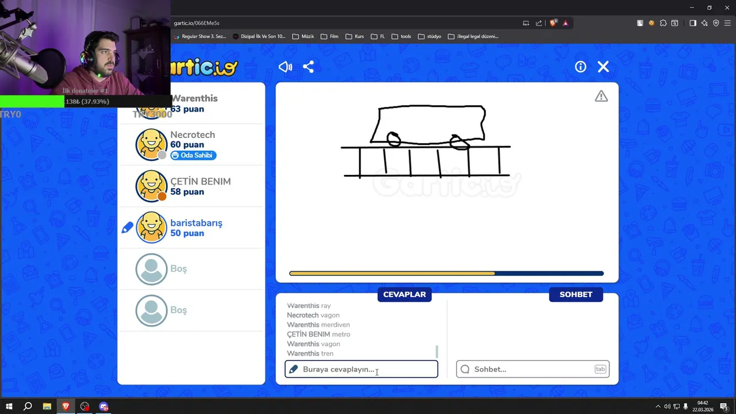The width and height of the screenshot is (736, 414).
Task: Click ÇETİN BENIM's avatar
Action: 151,186
